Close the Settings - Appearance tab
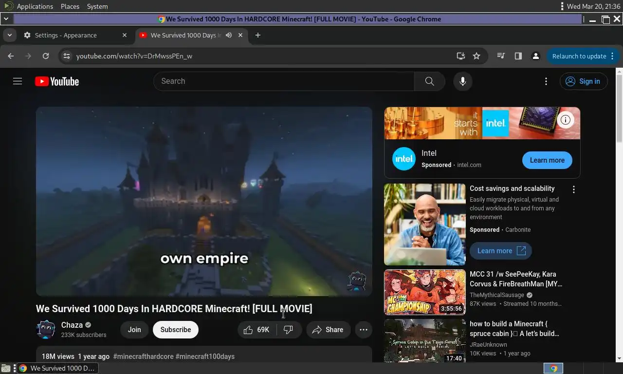 tap(125, 35)
